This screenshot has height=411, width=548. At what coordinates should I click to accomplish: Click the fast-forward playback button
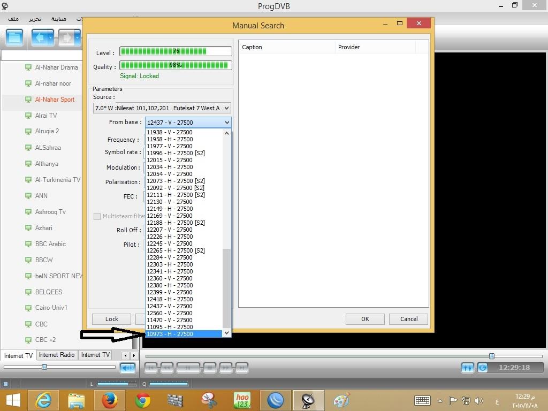pyautogui.click(x=226, y=368)
